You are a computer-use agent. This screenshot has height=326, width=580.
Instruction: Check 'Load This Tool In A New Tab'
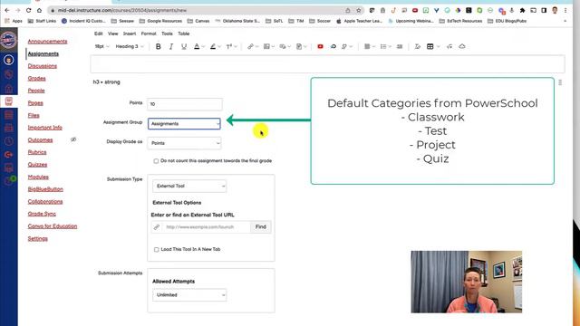156,250
